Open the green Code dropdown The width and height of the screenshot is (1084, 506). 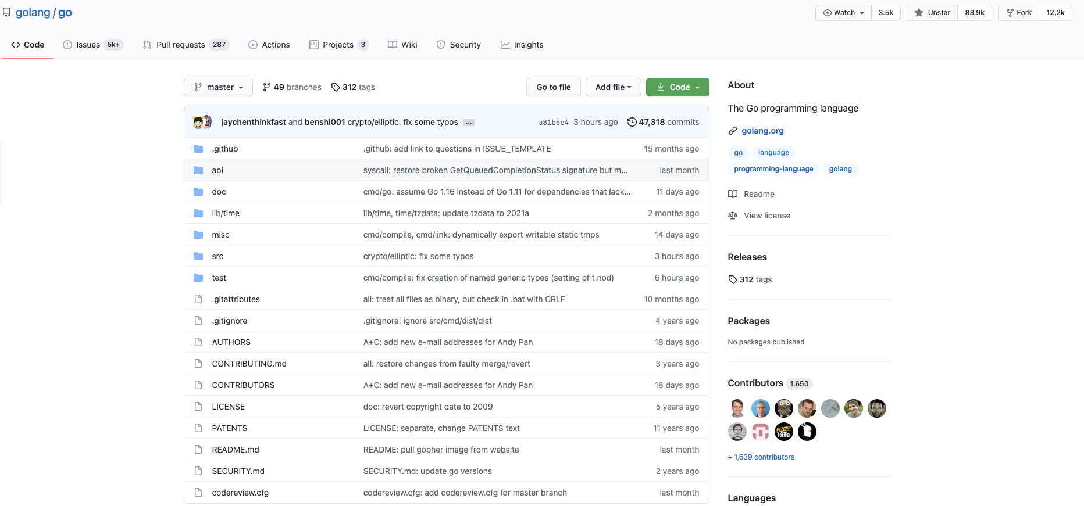677,87
